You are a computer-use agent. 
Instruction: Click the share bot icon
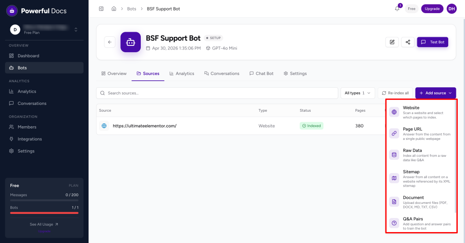(x=408, y=42)
